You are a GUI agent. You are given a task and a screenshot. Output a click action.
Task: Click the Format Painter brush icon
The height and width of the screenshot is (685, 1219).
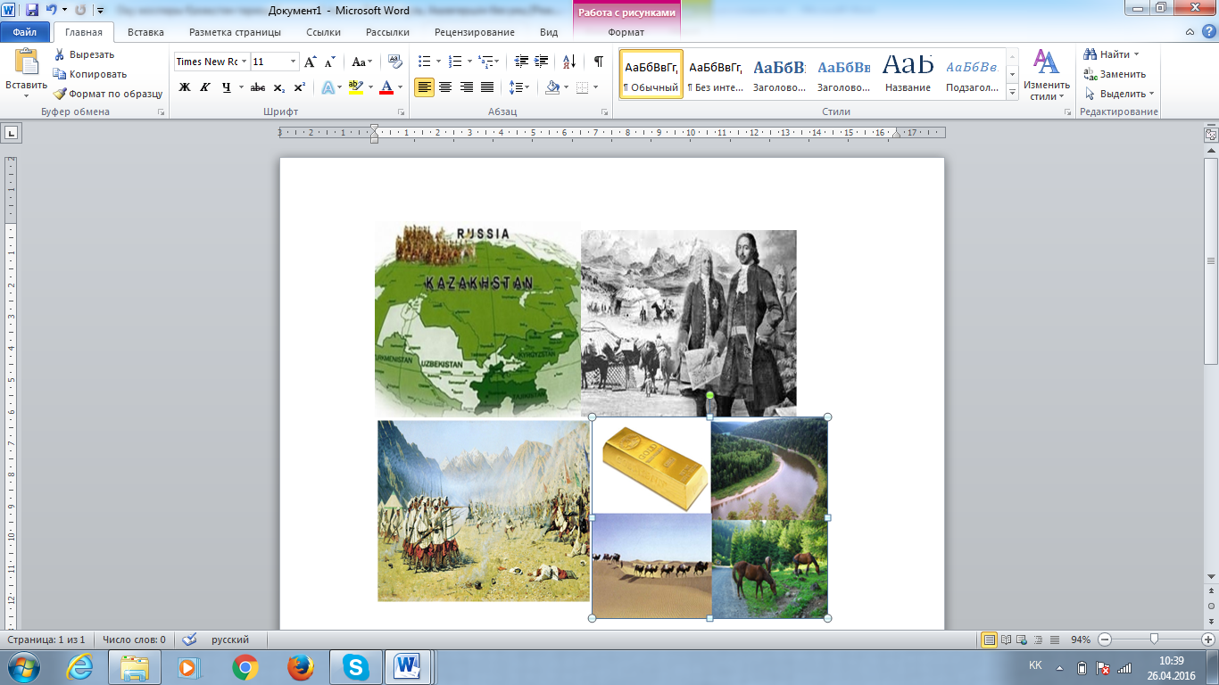pyautogui.click(x=60, y=94)
